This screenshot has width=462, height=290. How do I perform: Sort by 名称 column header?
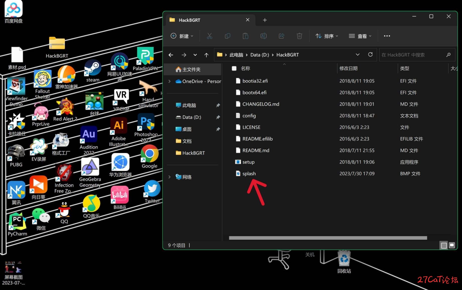point(245,68)
